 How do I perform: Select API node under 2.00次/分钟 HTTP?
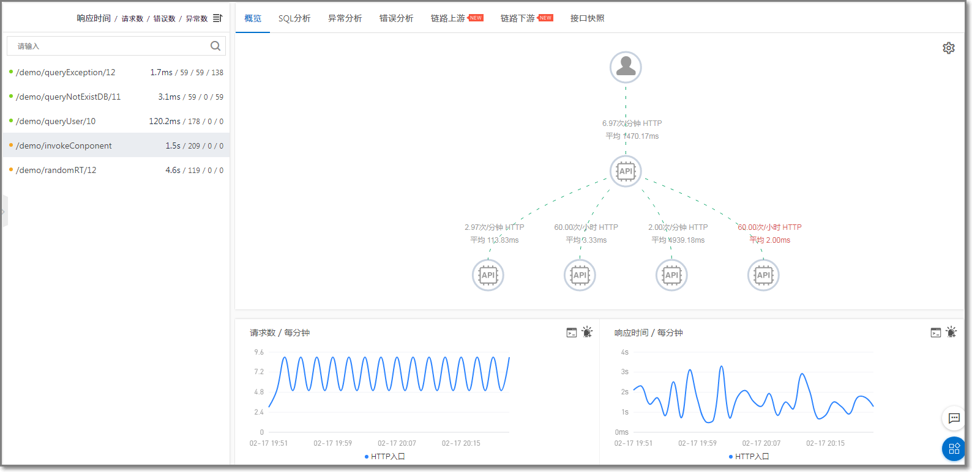(671, 275)
